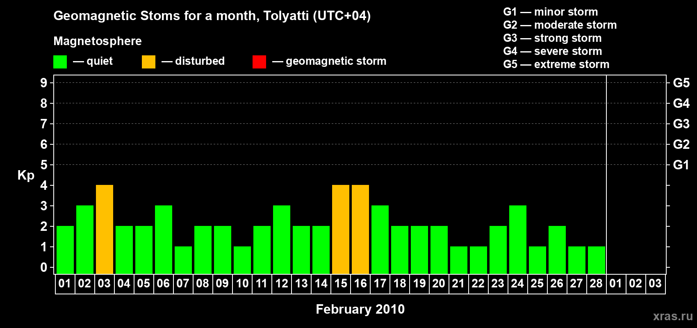
Task: Click 'G2 — moderate storm' legend entry
Action: click(x=560, y=25)
